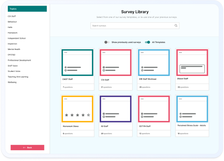Viewport: 224px width, 161px height.
Task: Click the Back button
Action: 27,148
